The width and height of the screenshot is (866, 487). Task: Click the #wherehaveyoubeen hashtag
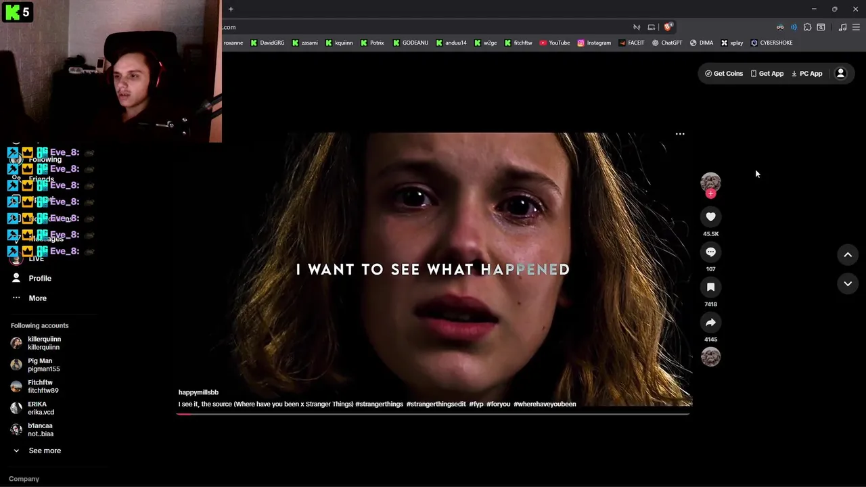545,404
